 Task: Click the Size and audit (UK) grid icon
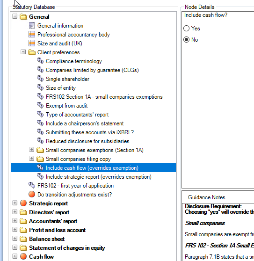pyautogui.click(x=32, y=43)
